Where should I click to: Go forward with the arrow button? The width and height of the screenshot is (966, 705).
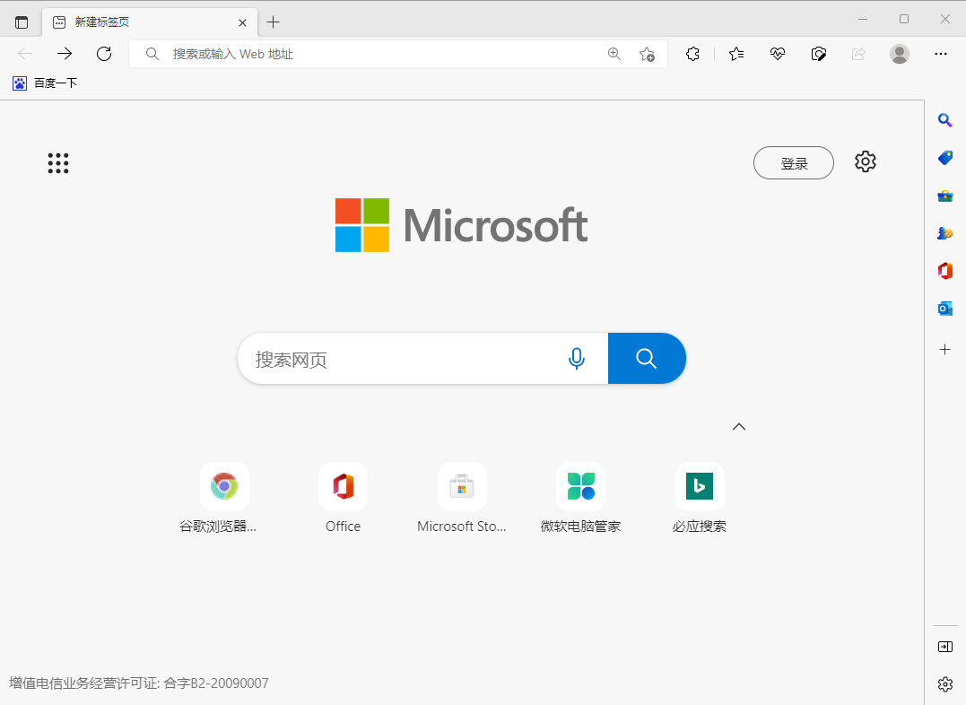click(64, 54)
